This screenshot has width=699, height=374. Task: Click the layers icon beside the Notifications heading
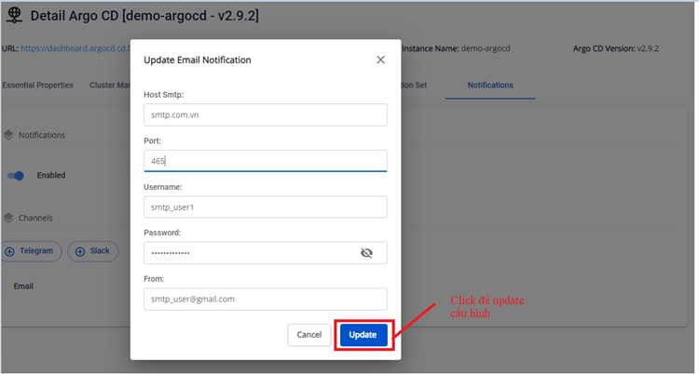click(x=8, y=135)
